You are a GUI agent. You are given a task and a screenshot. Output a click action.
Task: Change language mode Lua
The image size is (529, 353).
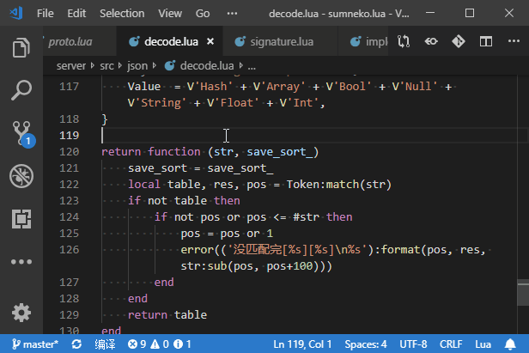pos(483,344)
